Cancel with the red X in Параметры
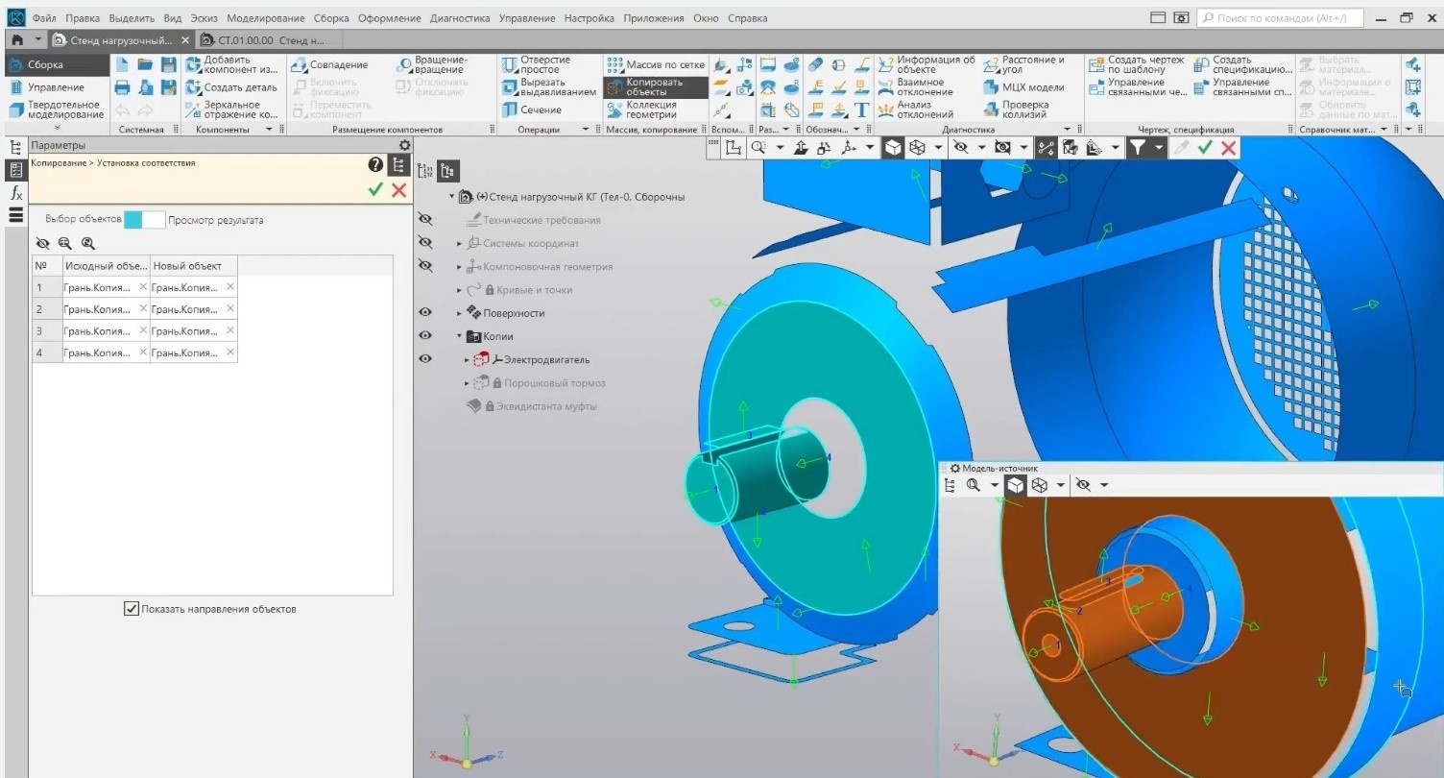The height and width of the screenshot is (778, 1444). click(x=398, y=190)
